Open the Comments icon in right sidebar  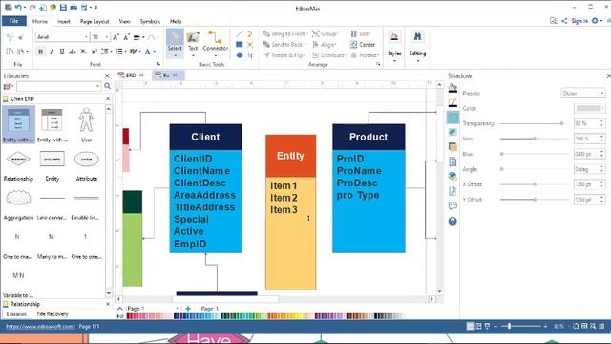[x=453, y=205]
